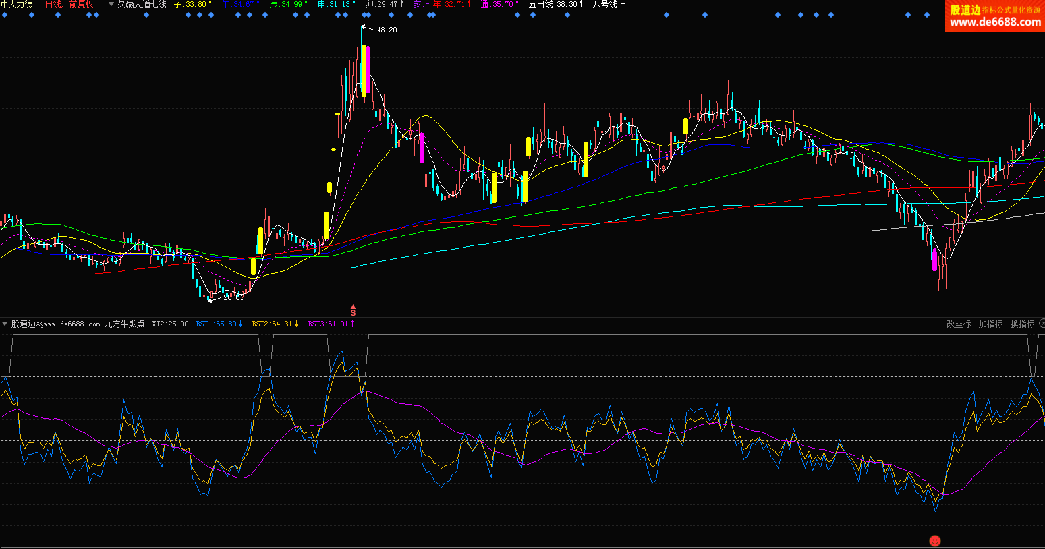Select the RSI3:61.01 value

[x=331, y=324]
